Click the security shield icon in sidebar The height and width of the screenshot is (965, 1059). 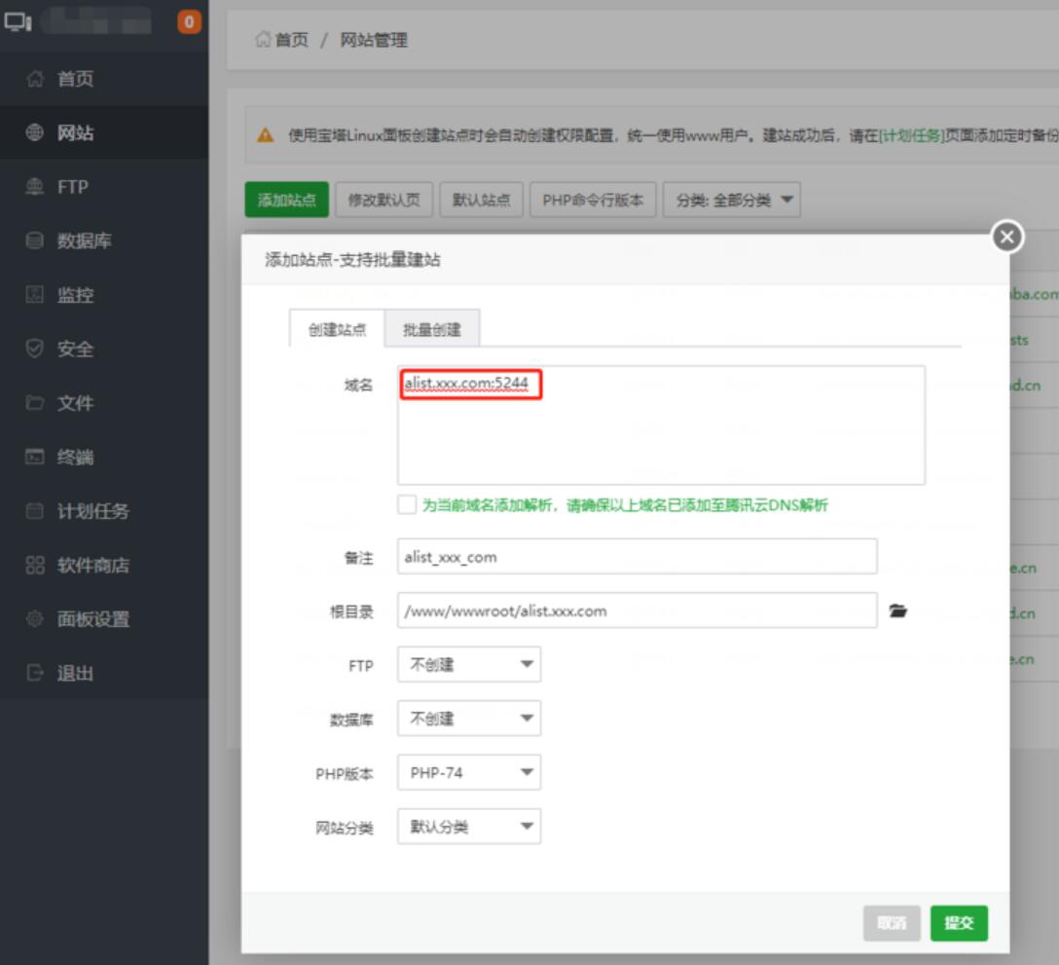35,350
